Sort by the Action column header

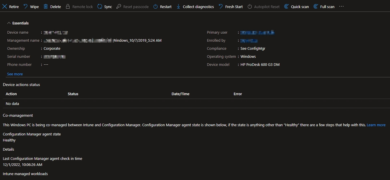[11, 94]
